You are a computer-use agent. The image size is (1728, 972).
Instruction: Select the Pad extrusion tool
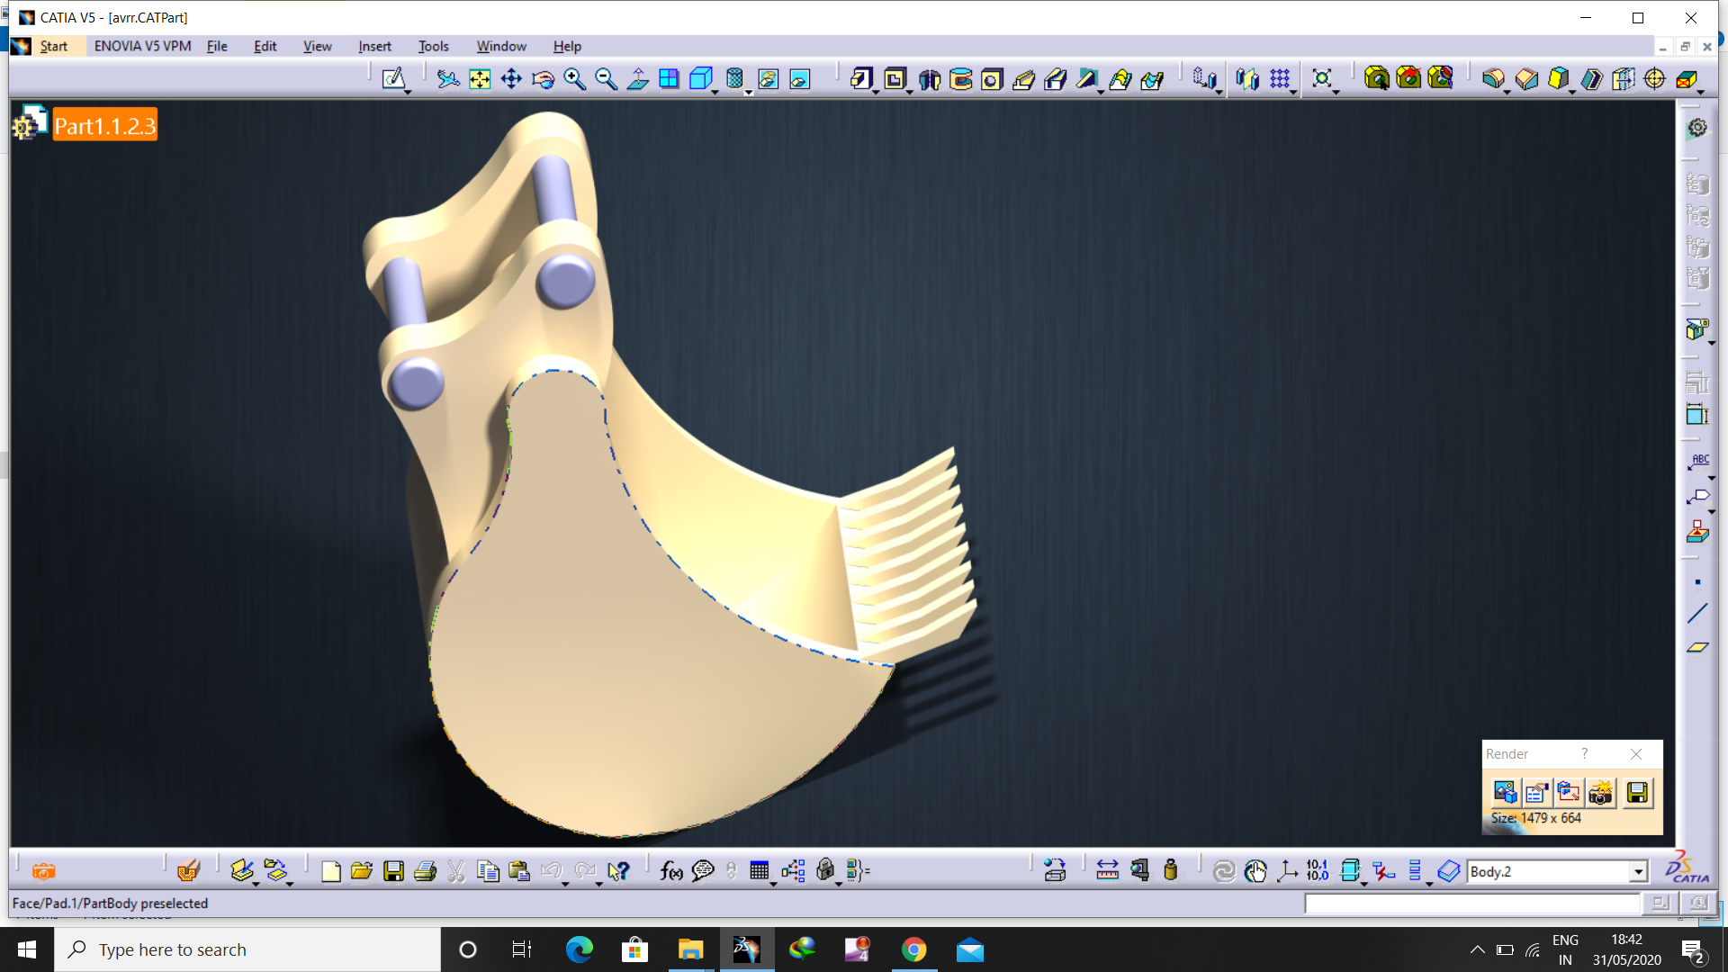pyautogui.click(x=861, y=79)
